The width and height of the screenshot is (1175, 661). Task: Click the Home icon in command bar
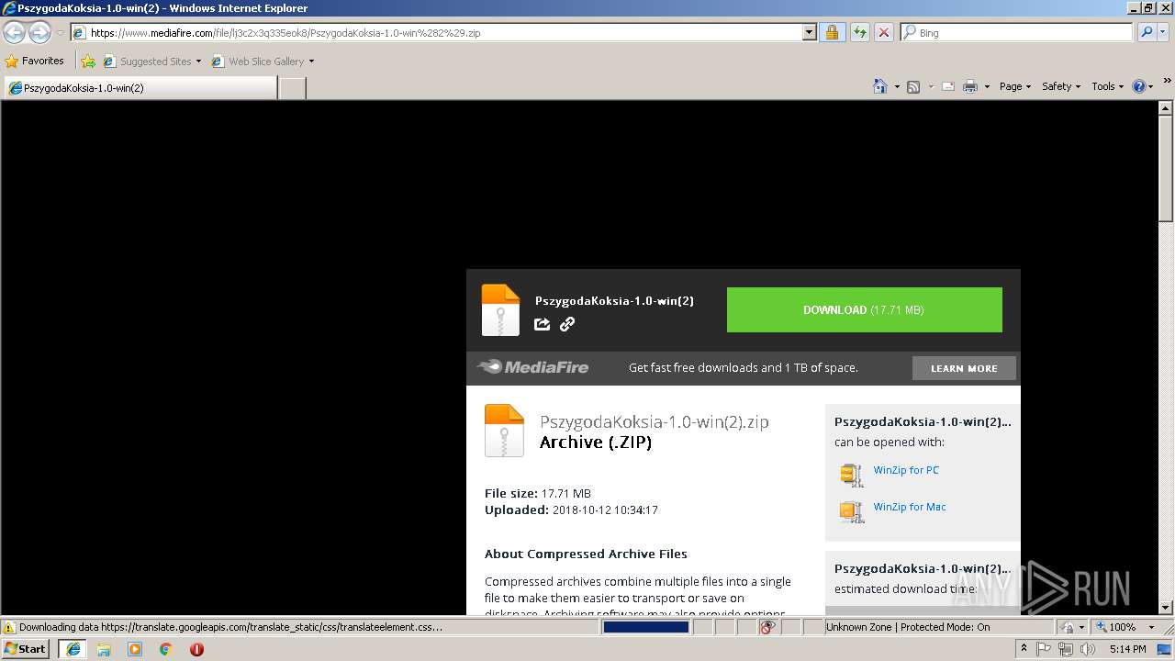[880, 86]
